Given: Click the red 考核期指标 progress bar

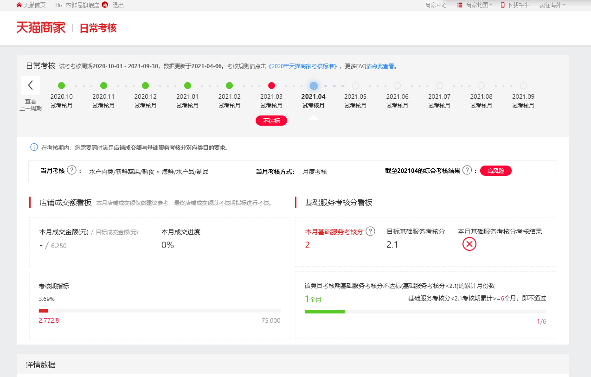Looking at the screenshot, I should point(43,311).
